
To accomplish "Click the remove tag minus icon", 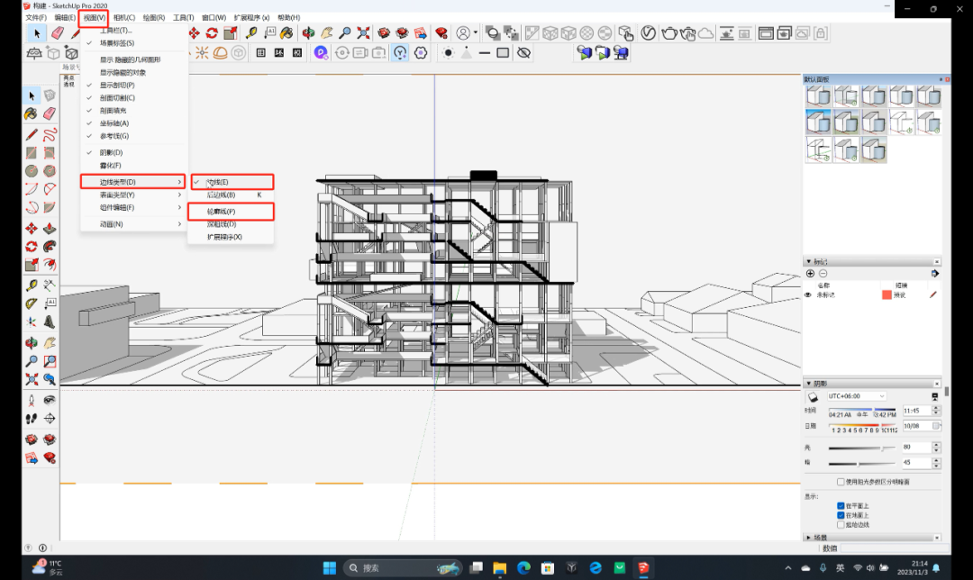I will [x=823, y=274].
